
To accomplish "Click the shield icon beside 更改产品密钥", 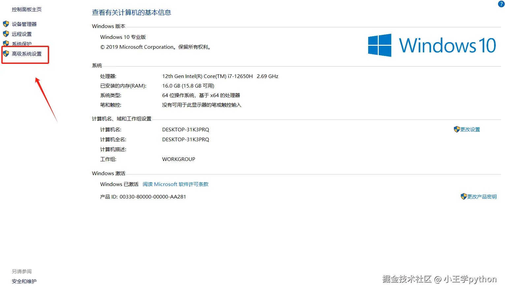I will coord(463,197).
